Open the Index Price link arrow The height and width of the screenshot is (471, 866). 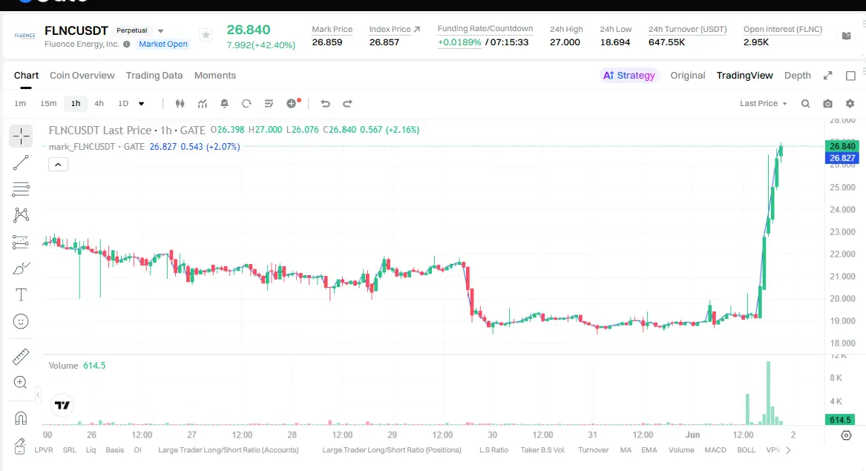[x=417, y=29]
